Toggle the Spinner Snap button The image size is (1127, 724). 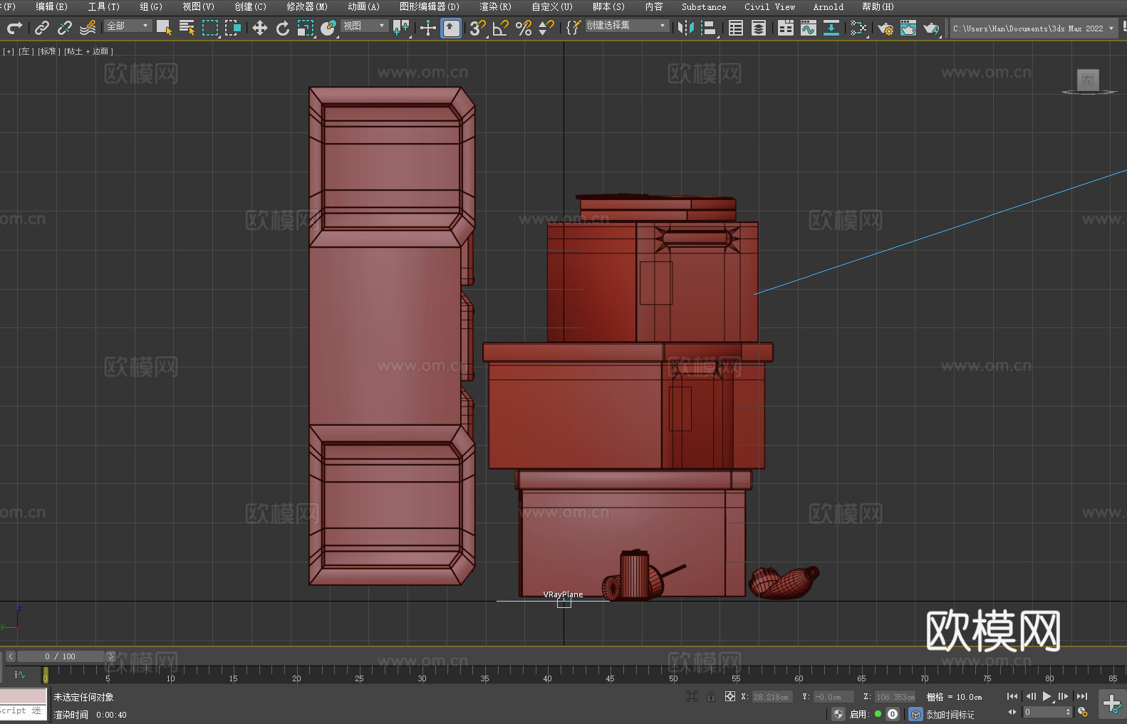click(546, 28)
